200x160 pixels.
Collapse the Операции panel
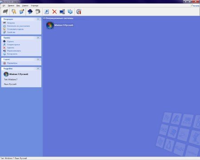click(x=38, y=19)
